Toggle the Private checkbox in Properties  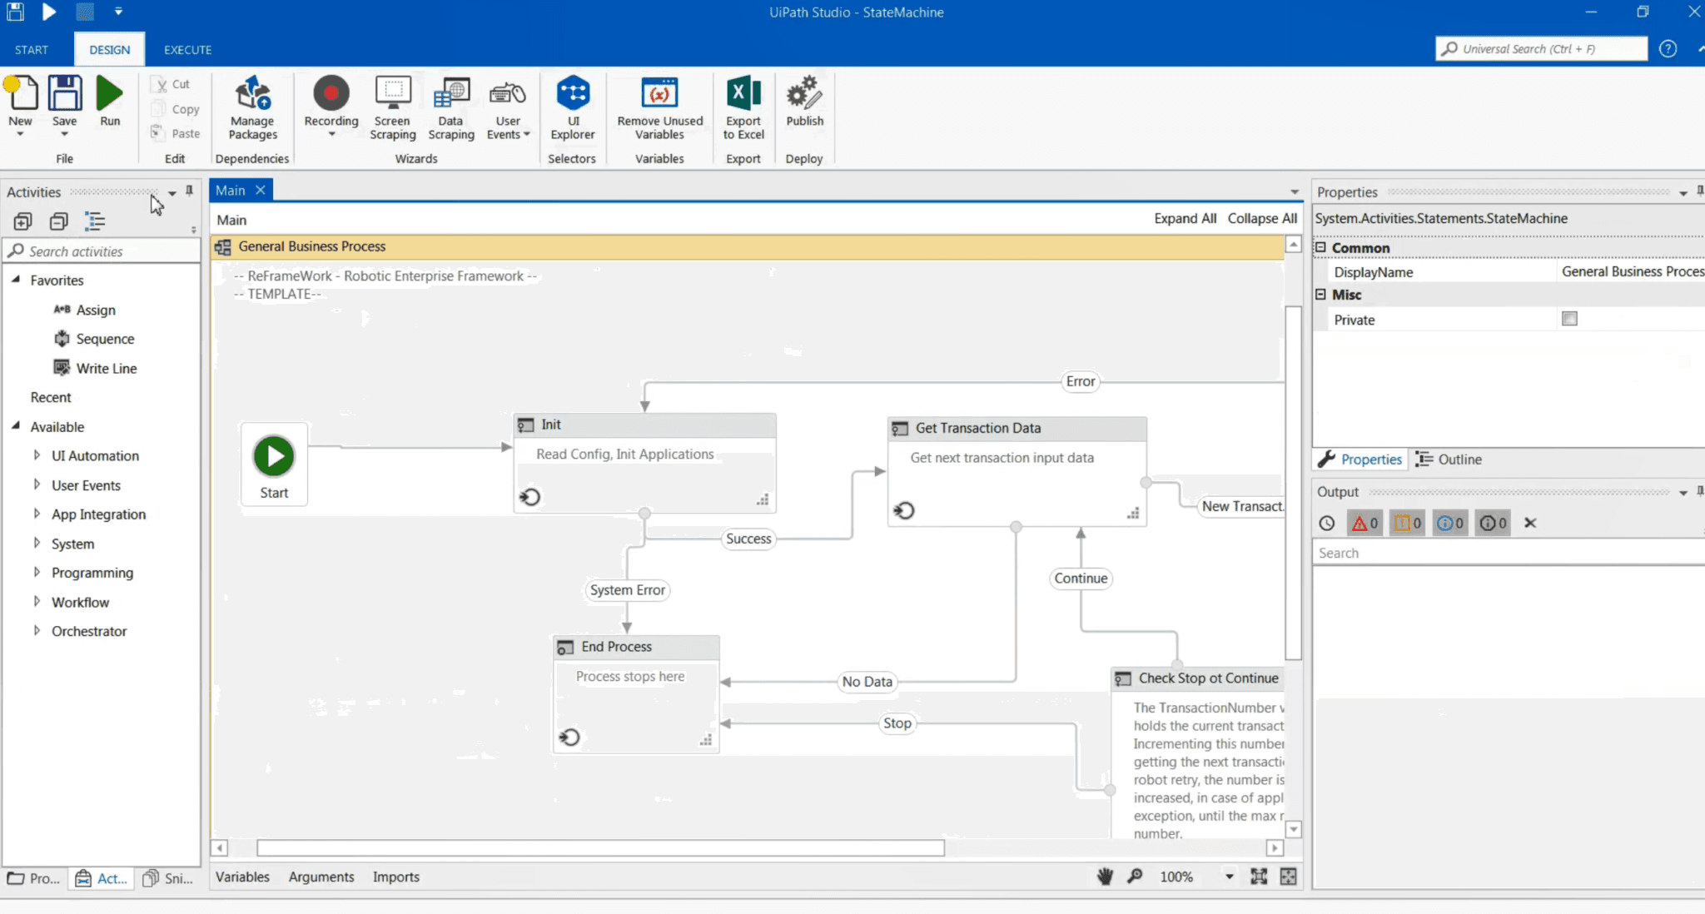pos(1569,319)
